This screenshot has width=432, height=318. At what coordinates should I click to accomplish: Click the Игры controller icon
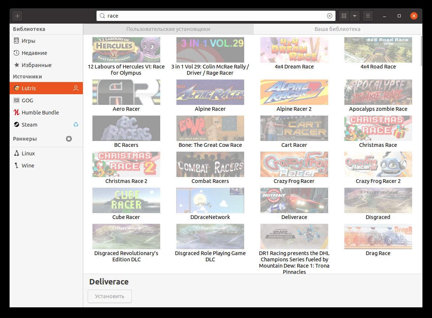[x=17, y=41]
